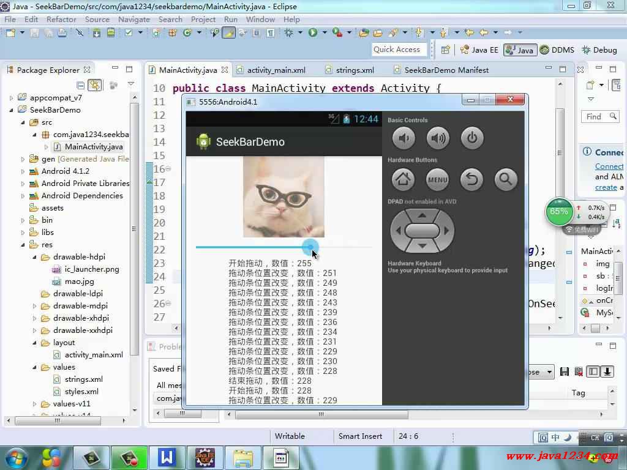
Task: Open the Open Perspective icon
Action: click(445, 50)
